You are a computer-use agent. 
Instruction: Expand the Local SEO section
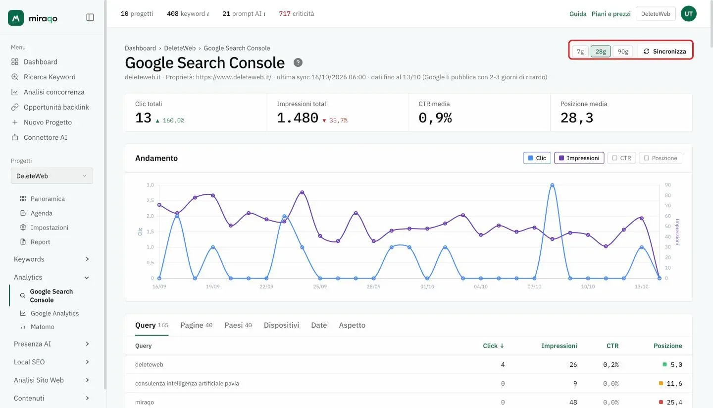coord(52,362)
